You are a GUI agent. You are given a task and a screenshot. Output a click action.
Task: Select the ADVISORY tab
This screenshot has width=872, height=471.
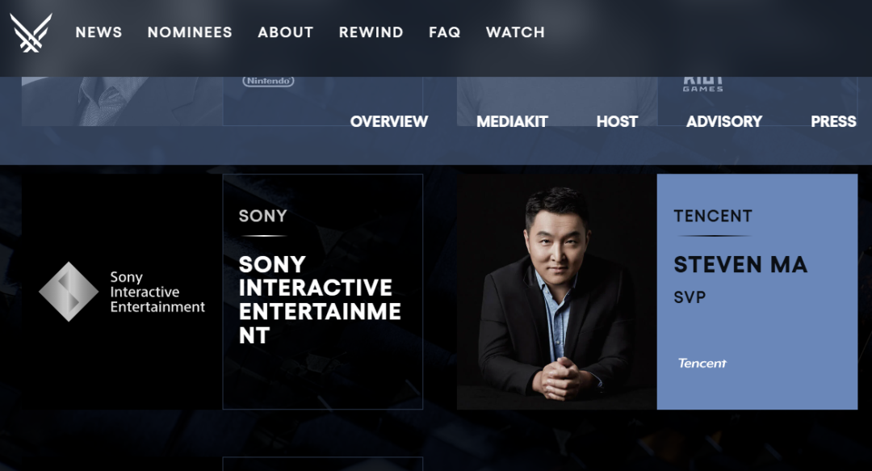click(x=724, y=121)
